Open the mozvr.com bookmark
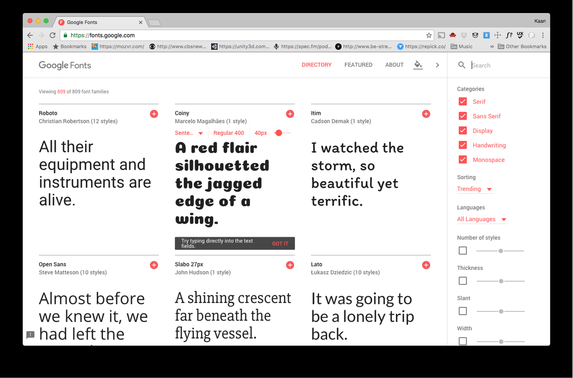Screen dimensions: 573x378 tap(118, 46)
